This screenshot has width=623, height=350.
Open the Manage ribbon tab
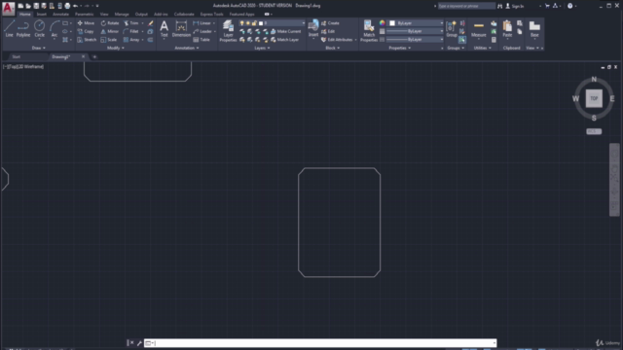click(x=122, y=14)
